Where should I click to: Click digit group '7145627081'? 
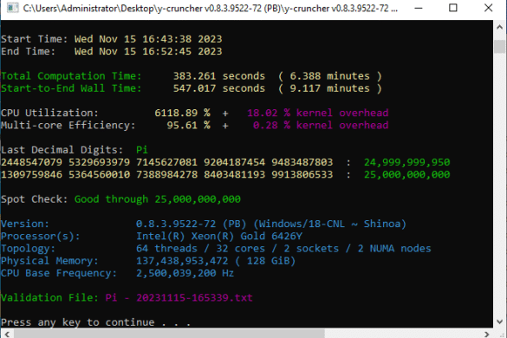pyautogui.click(x=166, y=162)
